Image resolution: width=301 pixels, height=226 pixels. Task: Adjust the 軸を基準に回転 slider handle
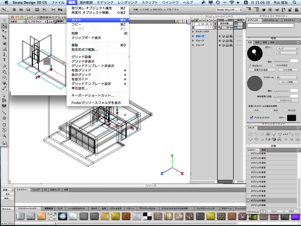pyautogui.click(x=275, y=96)
